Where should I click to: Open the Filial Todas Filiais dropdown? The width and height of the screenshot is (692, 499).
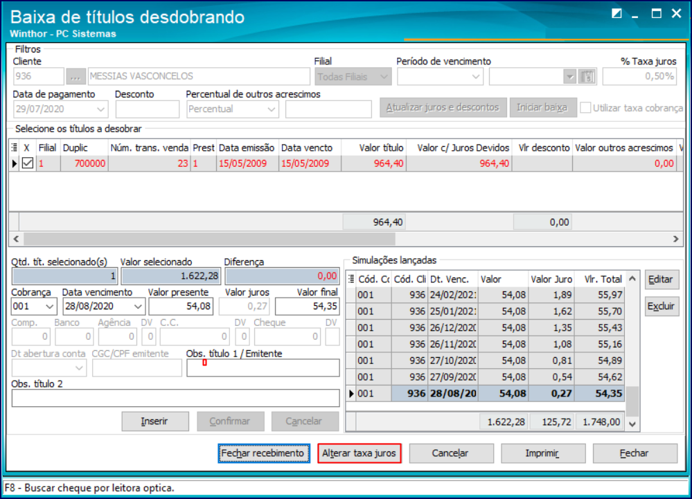coord(353,77)
